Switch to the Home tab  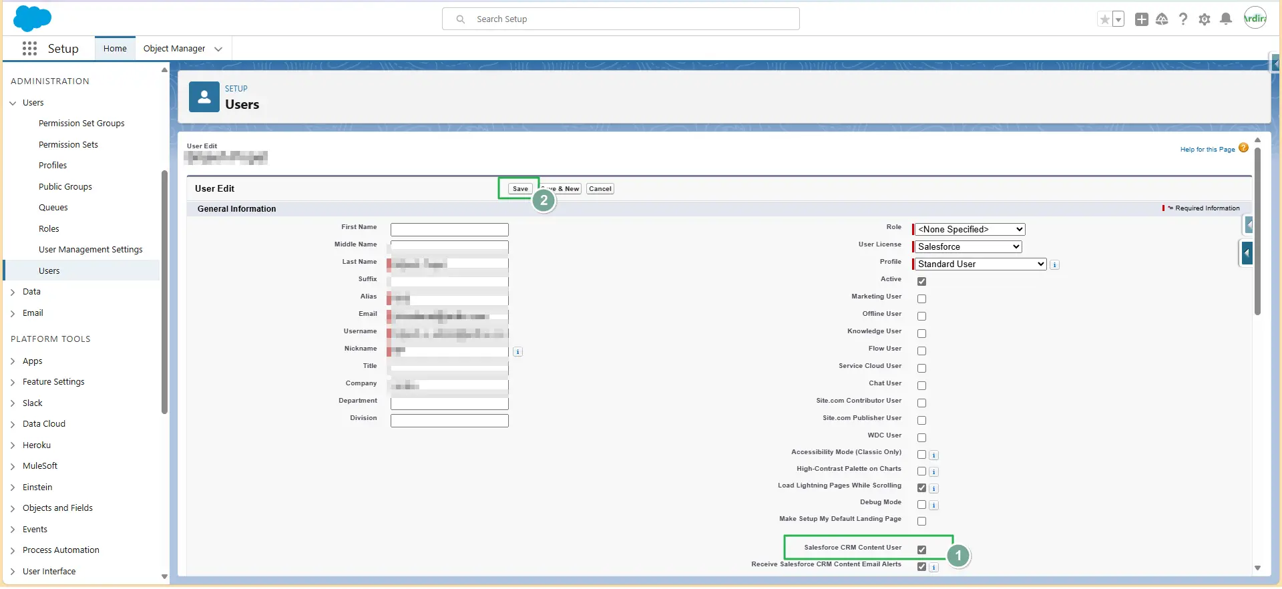pyautogui.click(x=115, y=49)
